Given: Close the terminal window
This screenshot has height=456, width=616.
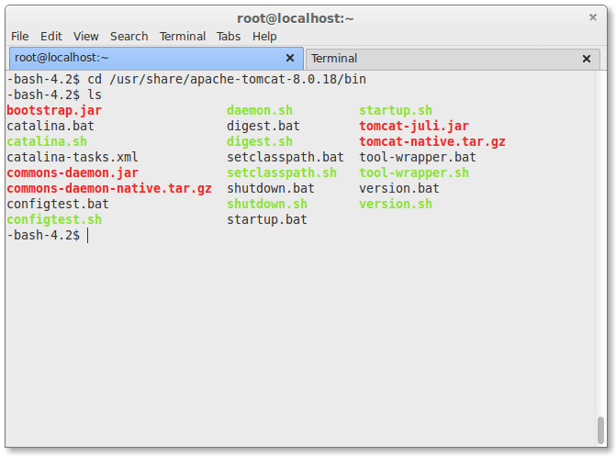Looking at the screenshot, I should [592, 17].
